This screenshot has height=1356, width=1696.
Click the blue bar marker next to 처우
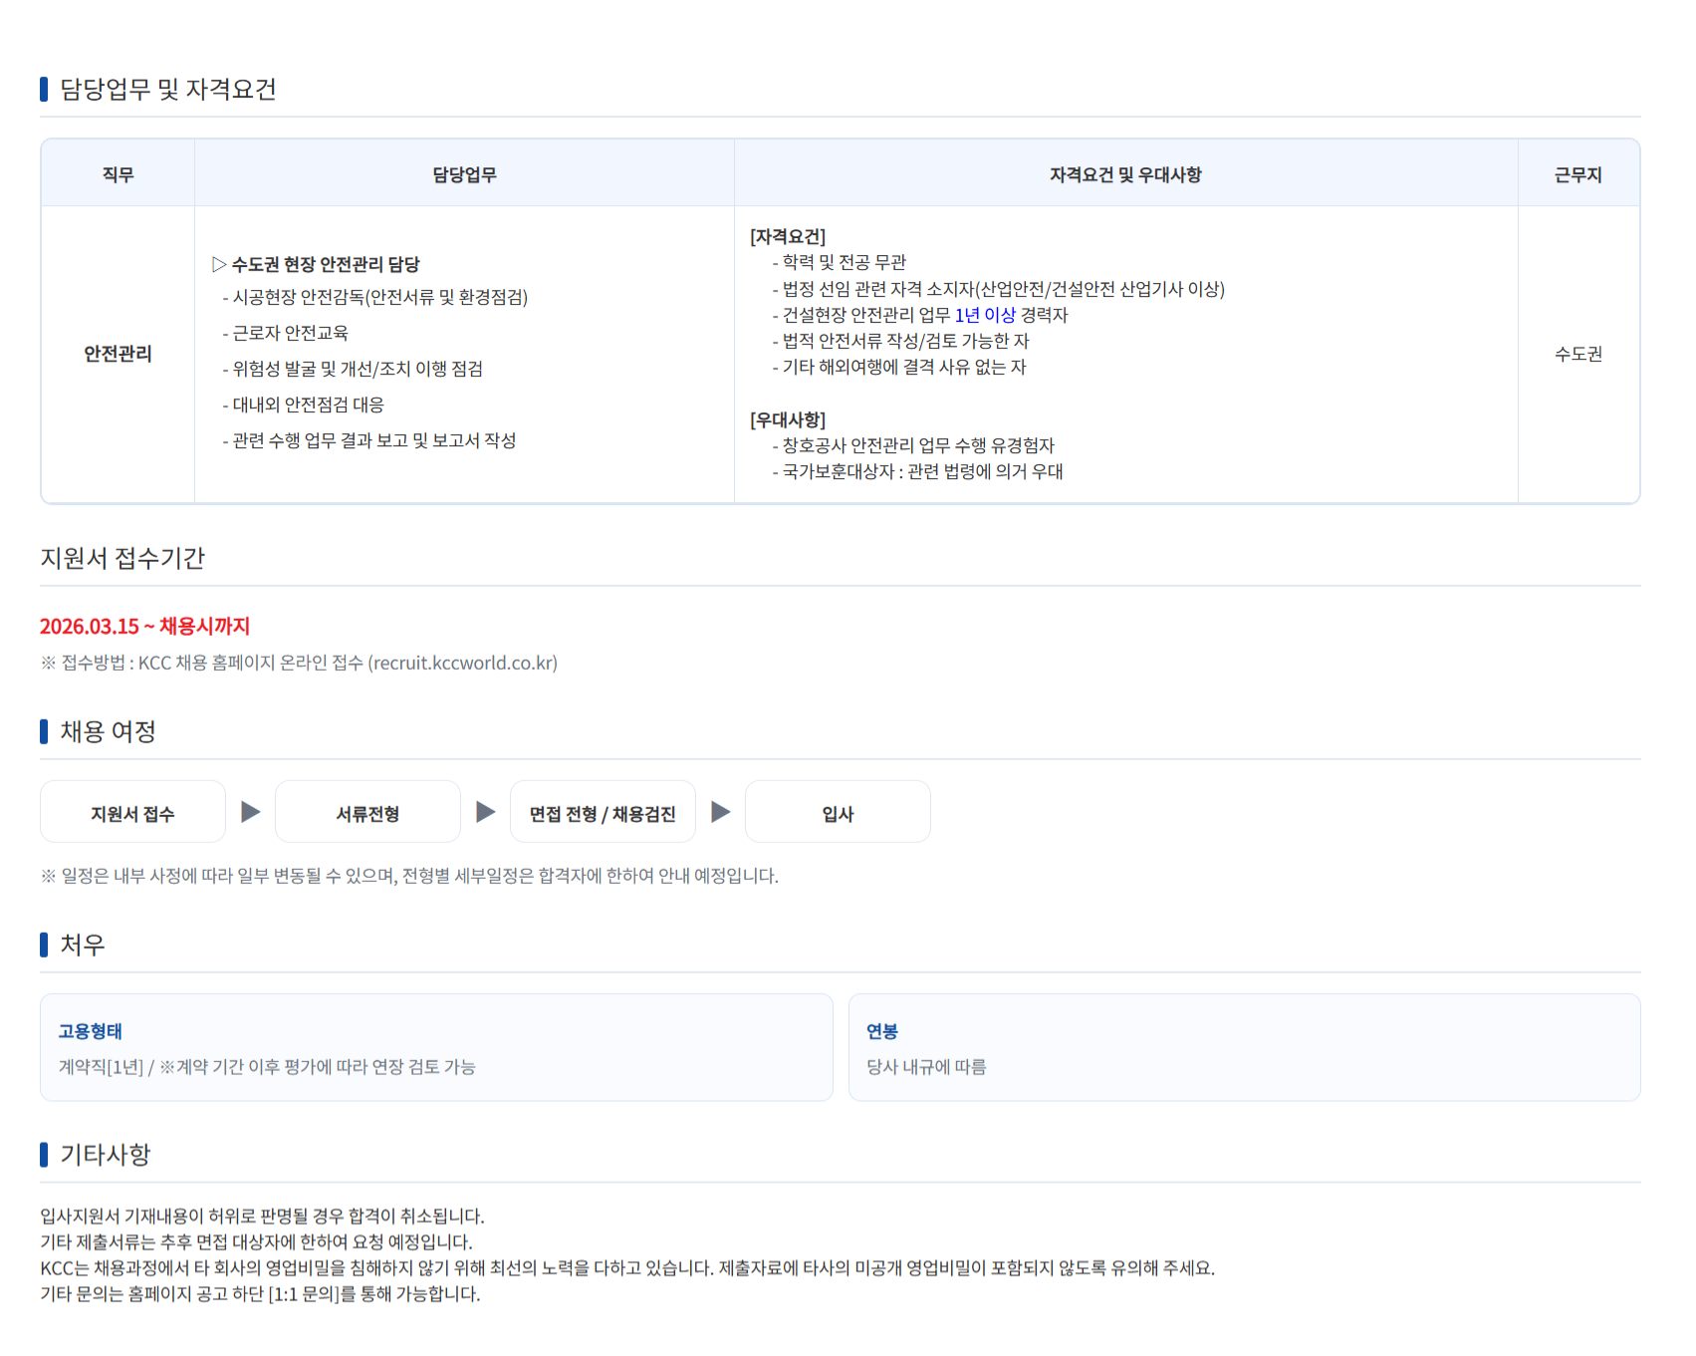pos(44,945)
